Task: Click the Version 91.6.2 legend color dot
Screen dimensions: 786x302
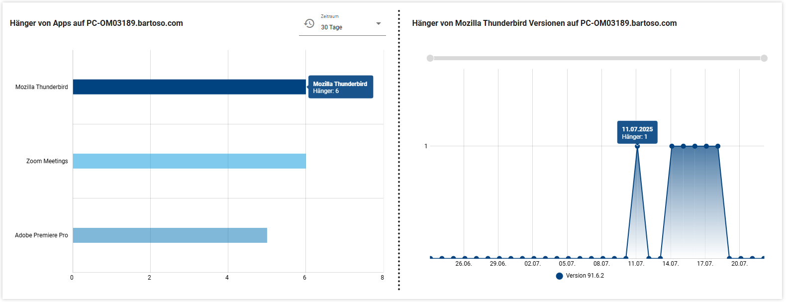Action: (x=559, y=276)
